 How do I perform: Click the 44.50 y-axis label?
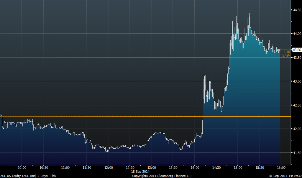pyautogui.click(x=297, y=10)
